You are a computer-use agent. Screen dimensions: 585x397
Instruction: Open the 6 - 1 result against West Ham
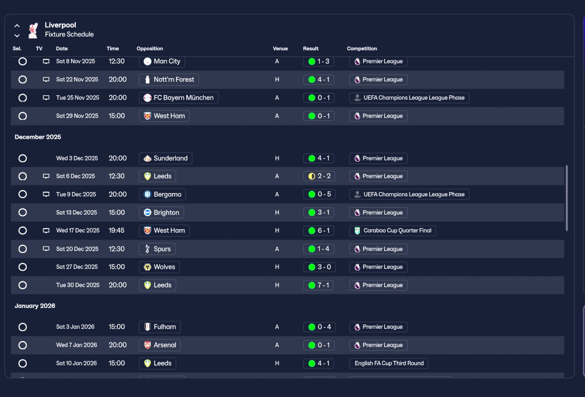[319, 231]
